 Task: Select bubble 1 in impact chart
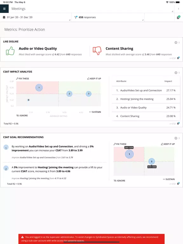[x=39, y=88]
